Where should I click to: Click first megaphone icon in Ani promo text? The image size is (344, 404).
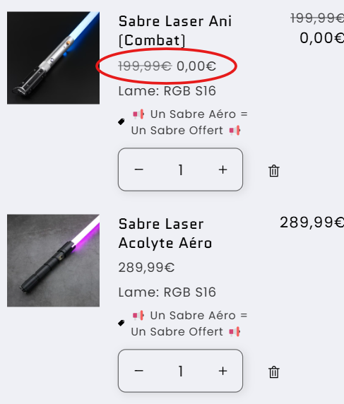pos(138,114)
